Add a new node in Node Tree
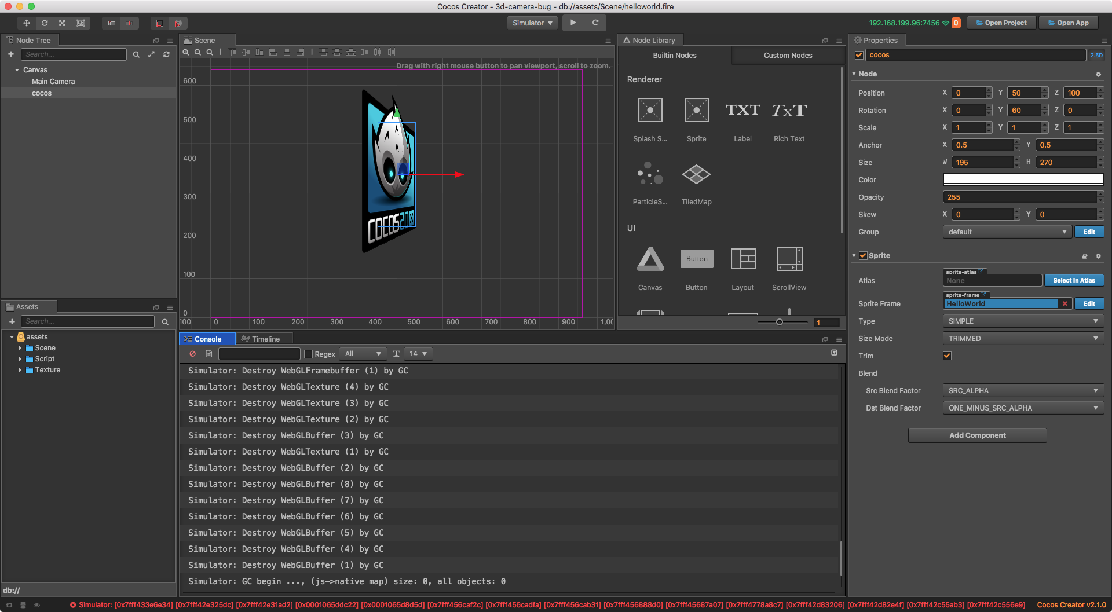Screen dimensions: 1112x612 [x=10, y=54]
